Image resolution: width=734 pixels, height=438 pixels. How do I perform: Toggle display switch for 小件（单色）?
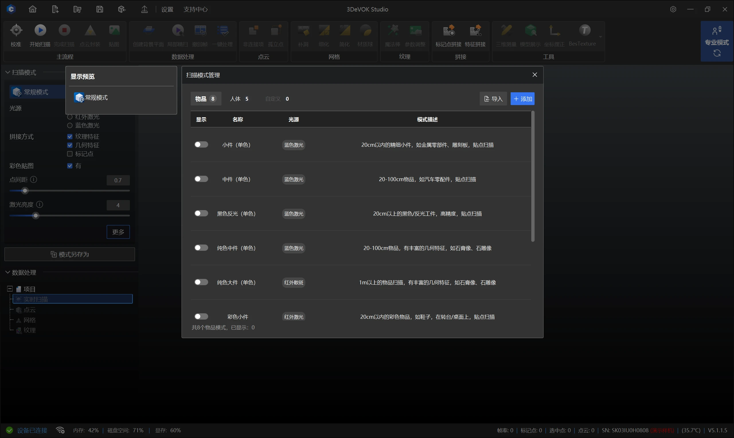point(201,144)
